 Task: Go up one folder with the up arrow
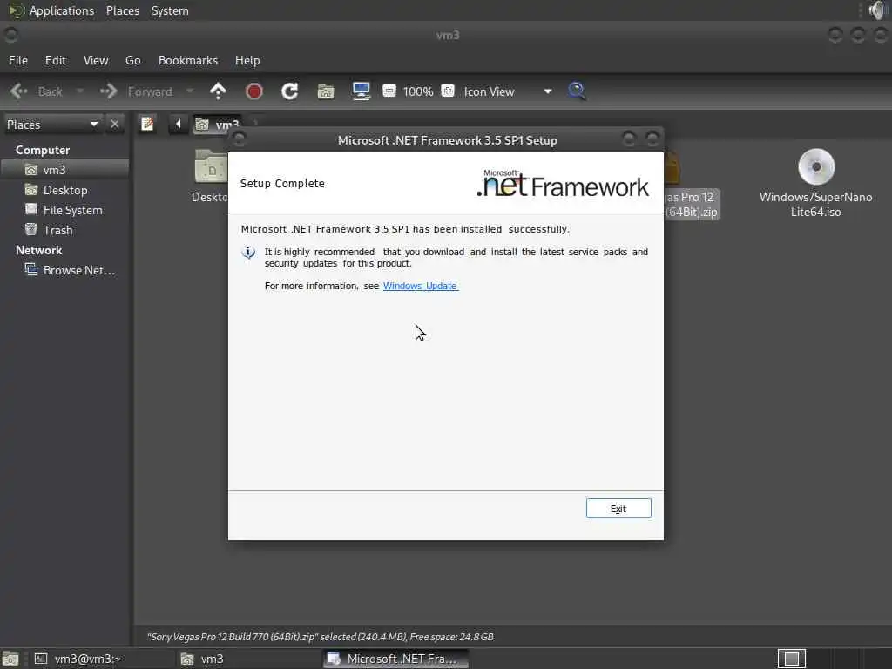218,91
